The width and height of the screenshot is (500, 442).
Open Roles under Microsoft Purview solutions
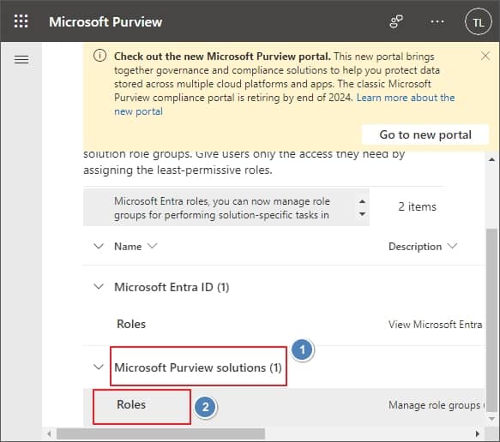[131, 404]
